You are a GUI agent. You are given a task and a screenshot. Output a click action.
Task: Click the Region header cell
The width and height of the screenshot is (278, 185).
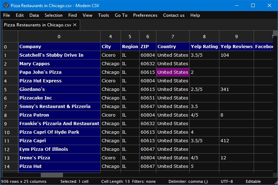point(130,47)
